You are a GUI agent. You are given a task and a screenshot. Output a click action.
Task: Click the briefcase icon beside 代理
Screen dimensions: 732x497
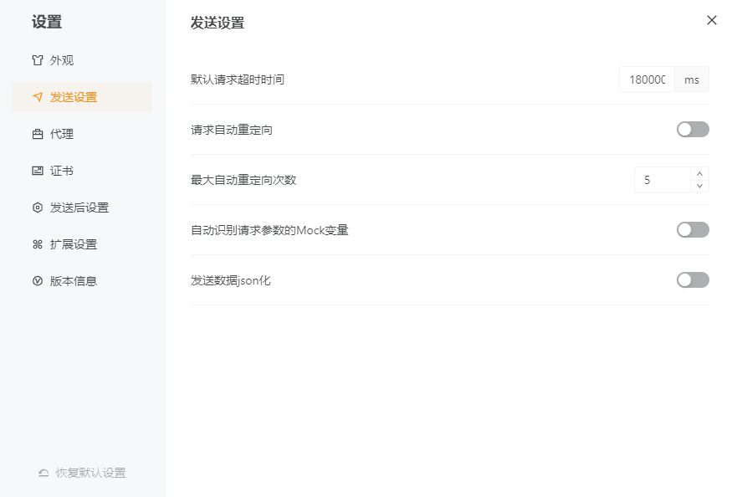[38, 134]
